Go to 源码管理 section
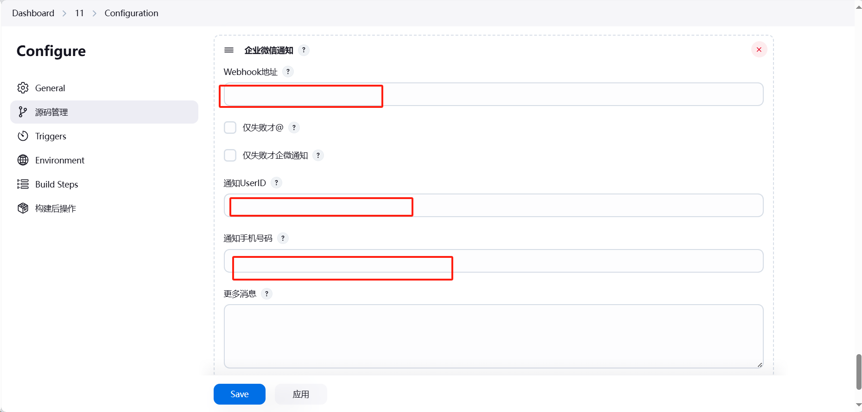This screenshot has height=412, width=862. point(104,112)
